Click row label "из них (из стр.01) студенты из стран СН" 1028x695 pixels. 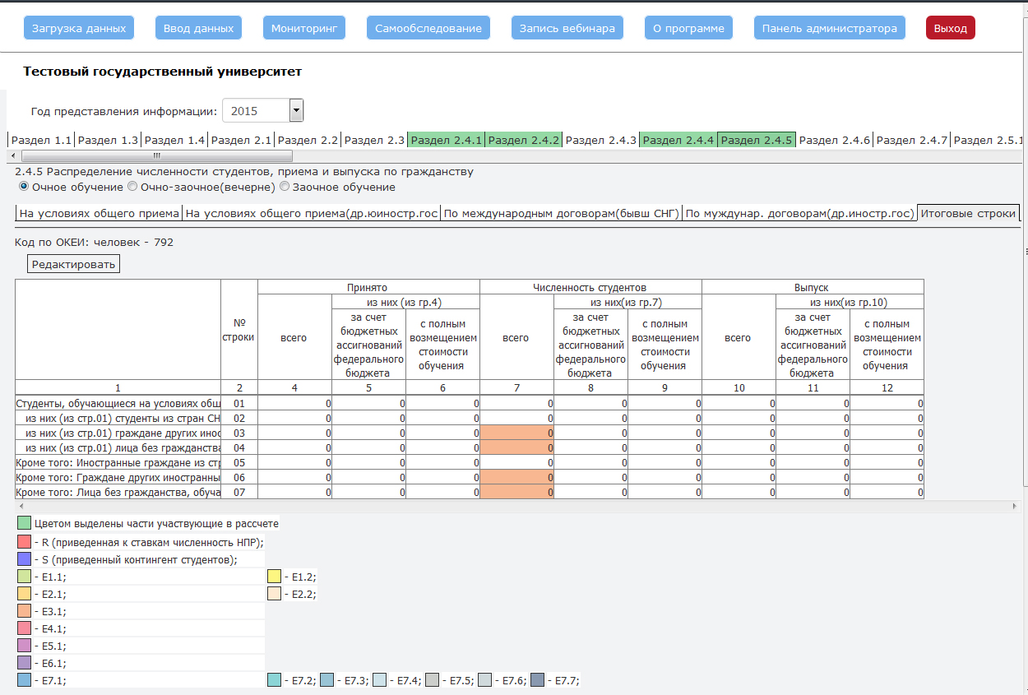(x=118, y=418)
